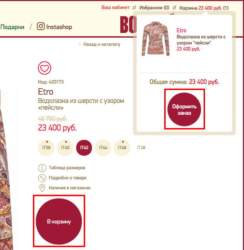Screen dimensions: 244x250
Task: Choose size IT46
Action: click(122, 148)
